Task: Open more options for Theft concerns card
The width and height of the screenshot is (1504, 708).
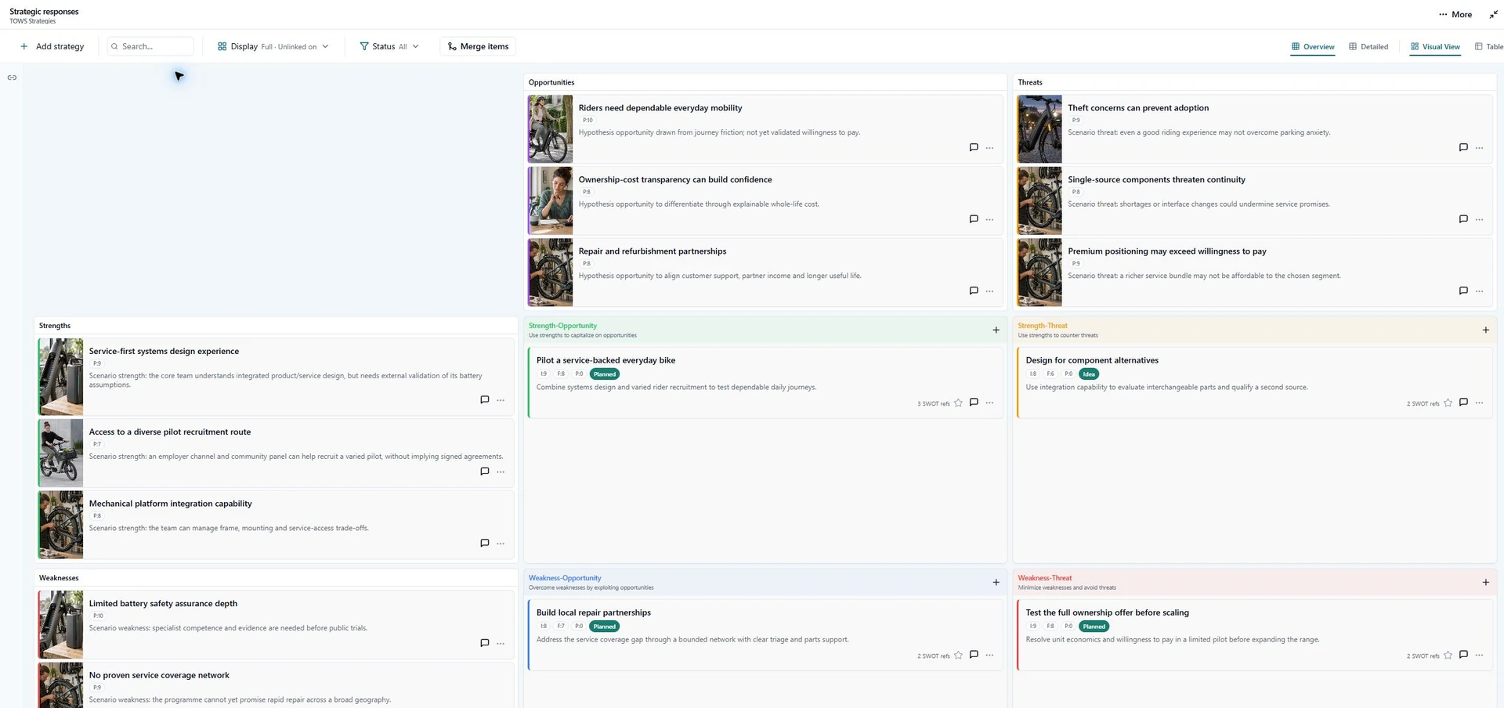Action: 1479,147
